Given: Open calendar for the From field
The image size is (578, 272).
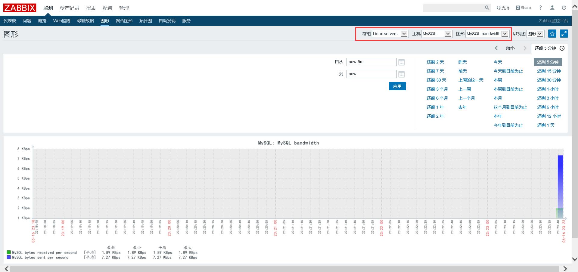Looking at the screenshot, I should (401, 62).
